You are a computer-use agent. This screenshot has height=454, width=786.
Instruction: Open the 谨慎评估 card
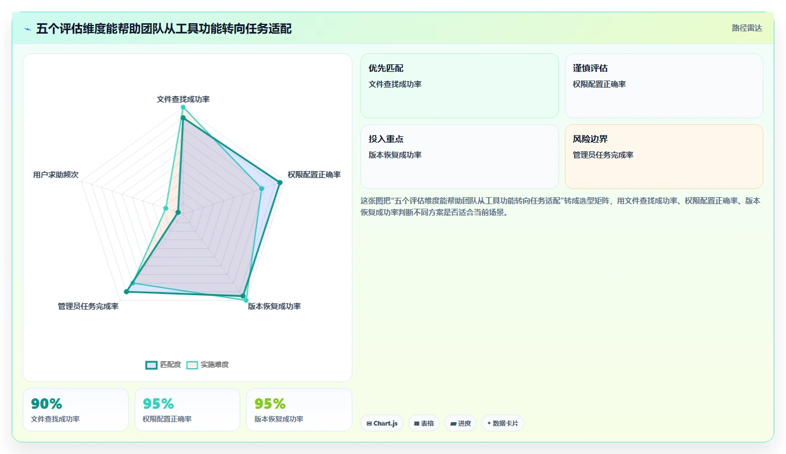(664, 86)
